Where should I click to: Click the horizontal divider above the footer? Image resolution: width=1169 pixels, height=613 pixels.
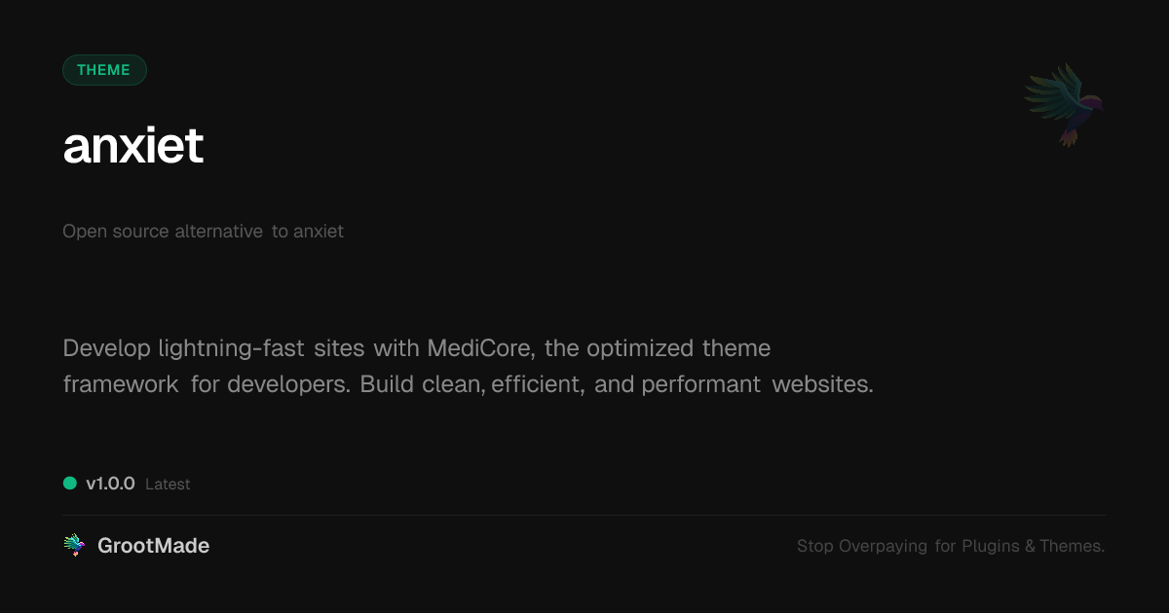pyautogui.click(x=584, y=515)
